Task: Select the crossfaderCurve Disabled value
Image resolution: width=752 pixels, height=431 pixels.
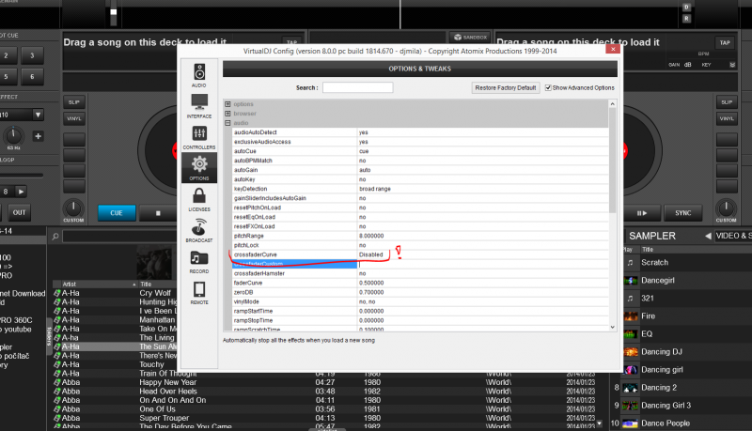Action: [x=370, y=254]
